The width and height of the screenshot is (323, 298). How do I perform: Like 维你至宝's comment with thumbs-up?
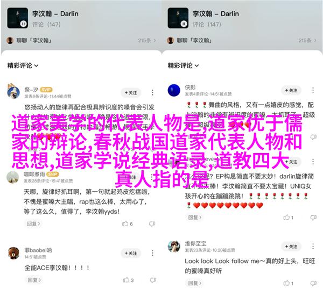point(286,283)
